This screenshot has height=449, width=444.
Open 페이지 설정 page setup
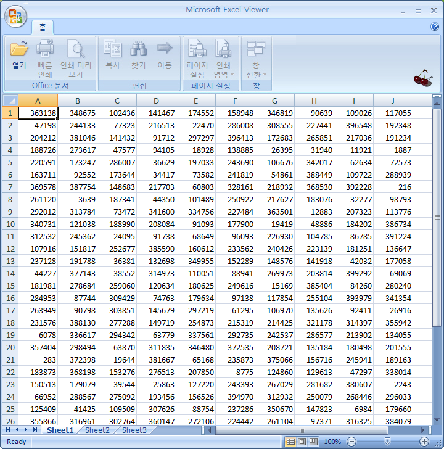click(197, 58)
